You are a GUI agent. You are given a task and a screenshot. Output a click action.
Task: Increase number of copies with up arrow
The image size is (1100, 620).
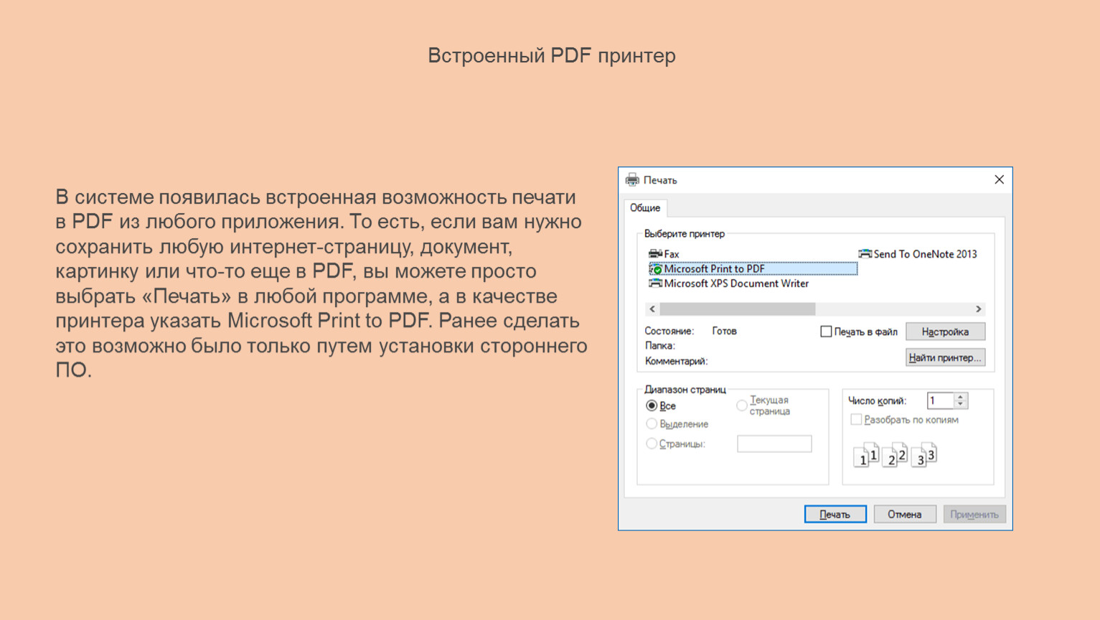pos(961,397)
